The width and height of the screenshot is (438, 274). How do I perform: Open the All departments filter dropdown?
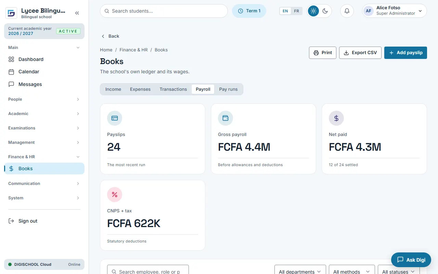pyautogui.click(x=300, y=270)
